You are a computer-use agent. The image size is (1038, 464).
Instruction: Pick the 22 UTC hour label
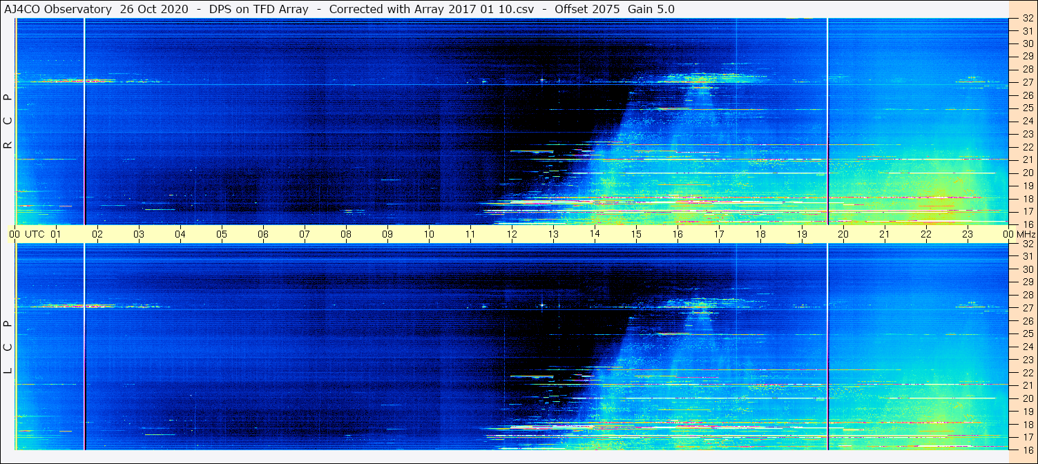[x=926, y=234]
